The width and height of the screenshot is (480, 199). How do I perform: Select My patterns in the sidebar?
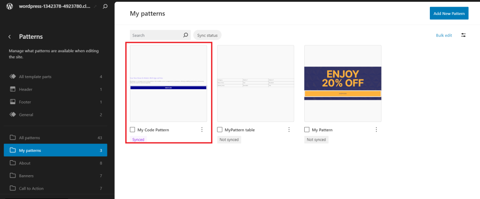(55, 150)
